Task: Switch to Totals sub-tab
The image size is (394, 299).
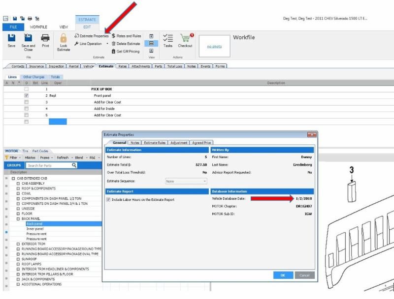Action: click(x=55, y=77)
